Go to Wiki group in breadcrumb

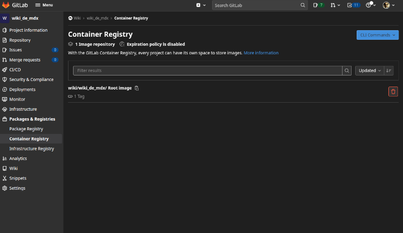point(77,18)
